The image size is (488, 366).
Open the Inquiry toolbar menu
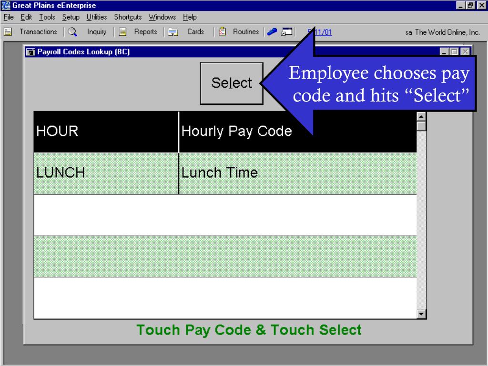tap(96, 32)
